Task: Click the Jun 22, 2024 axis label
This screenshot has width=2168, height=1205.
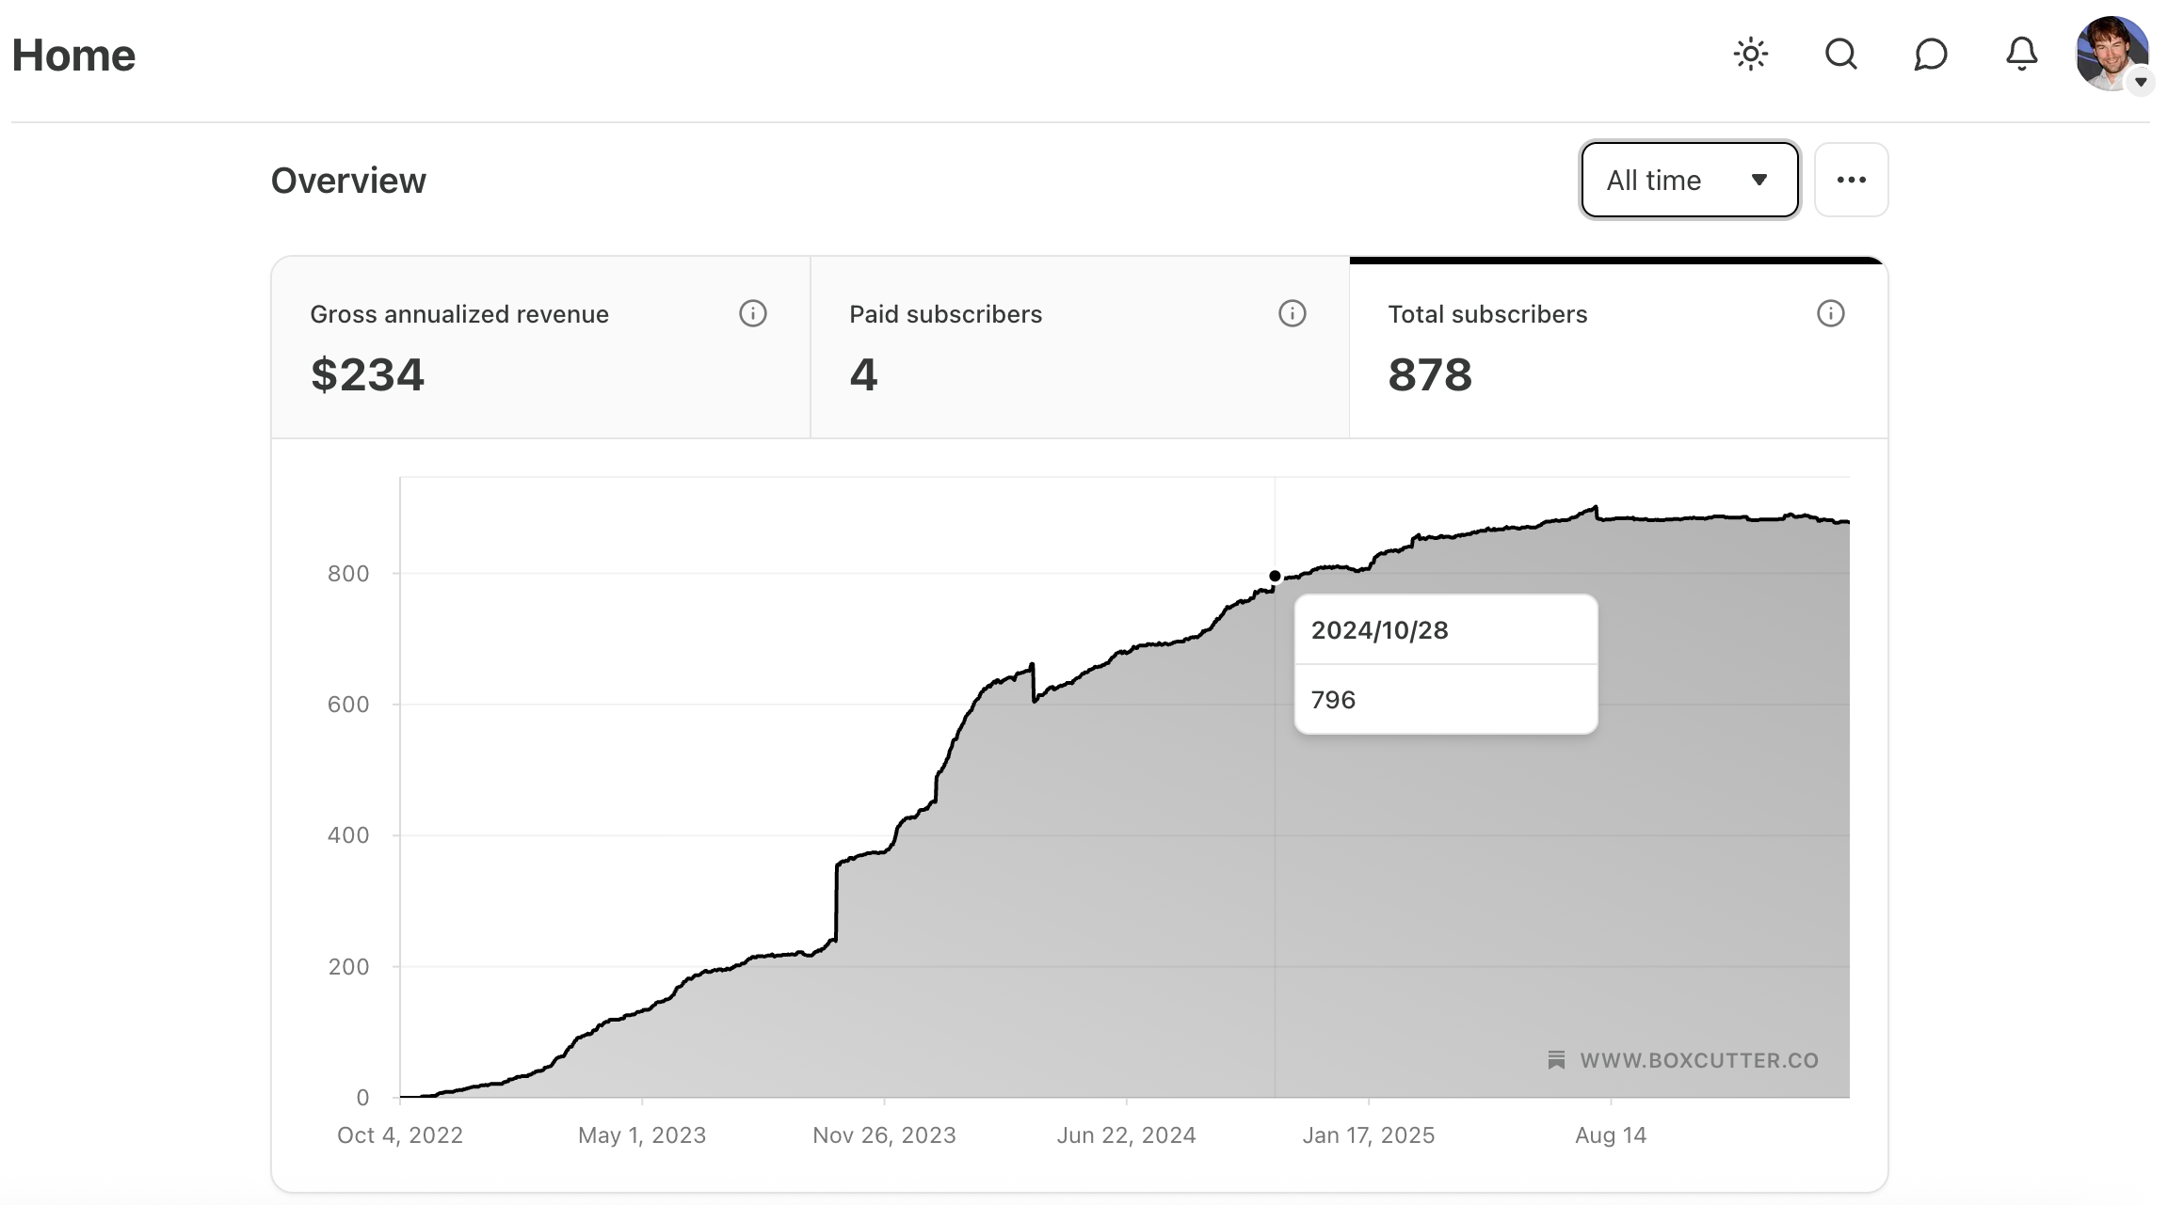Action: pos(1126,1135)
